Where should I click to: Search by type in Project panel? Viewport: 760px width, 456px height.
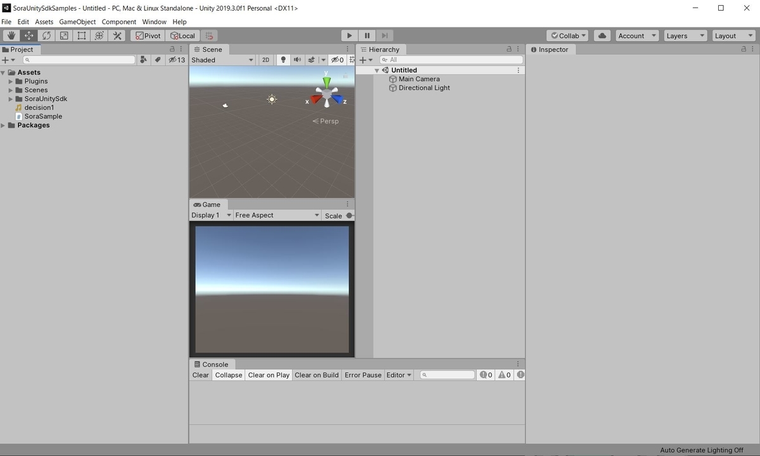tap(144, 60)
